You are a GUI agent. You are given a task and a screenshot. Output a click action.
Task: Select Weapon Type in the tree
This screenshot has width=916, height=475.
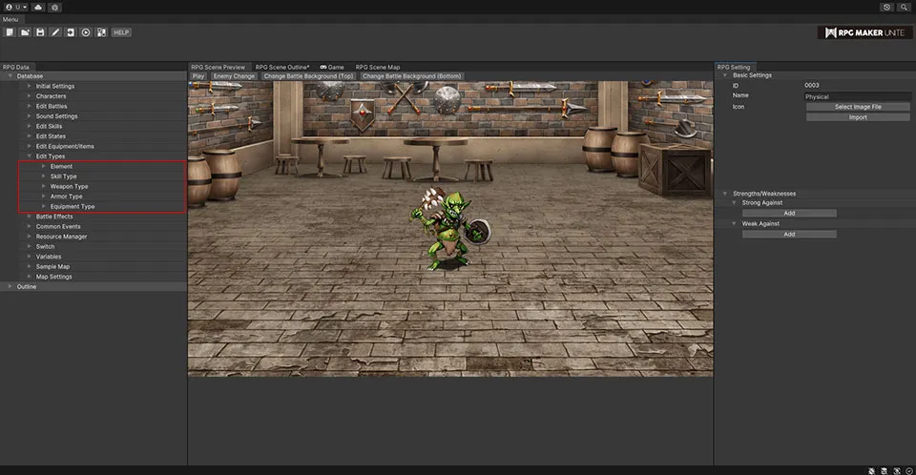pyautogui.click(x=69, y=186)
